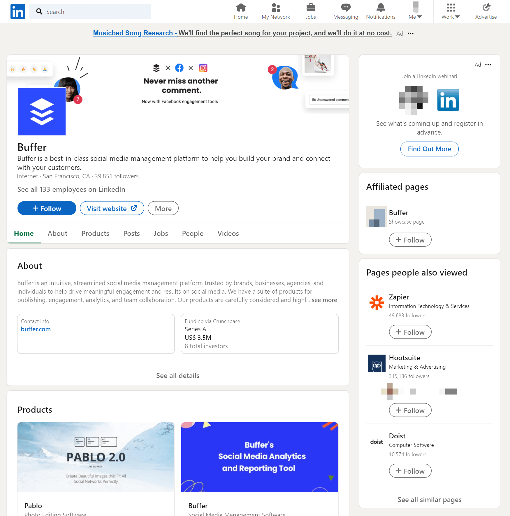Open Zapier page name link
This screenshot has width=510, height=516.
pyautogui.click(x=399, y=297)
